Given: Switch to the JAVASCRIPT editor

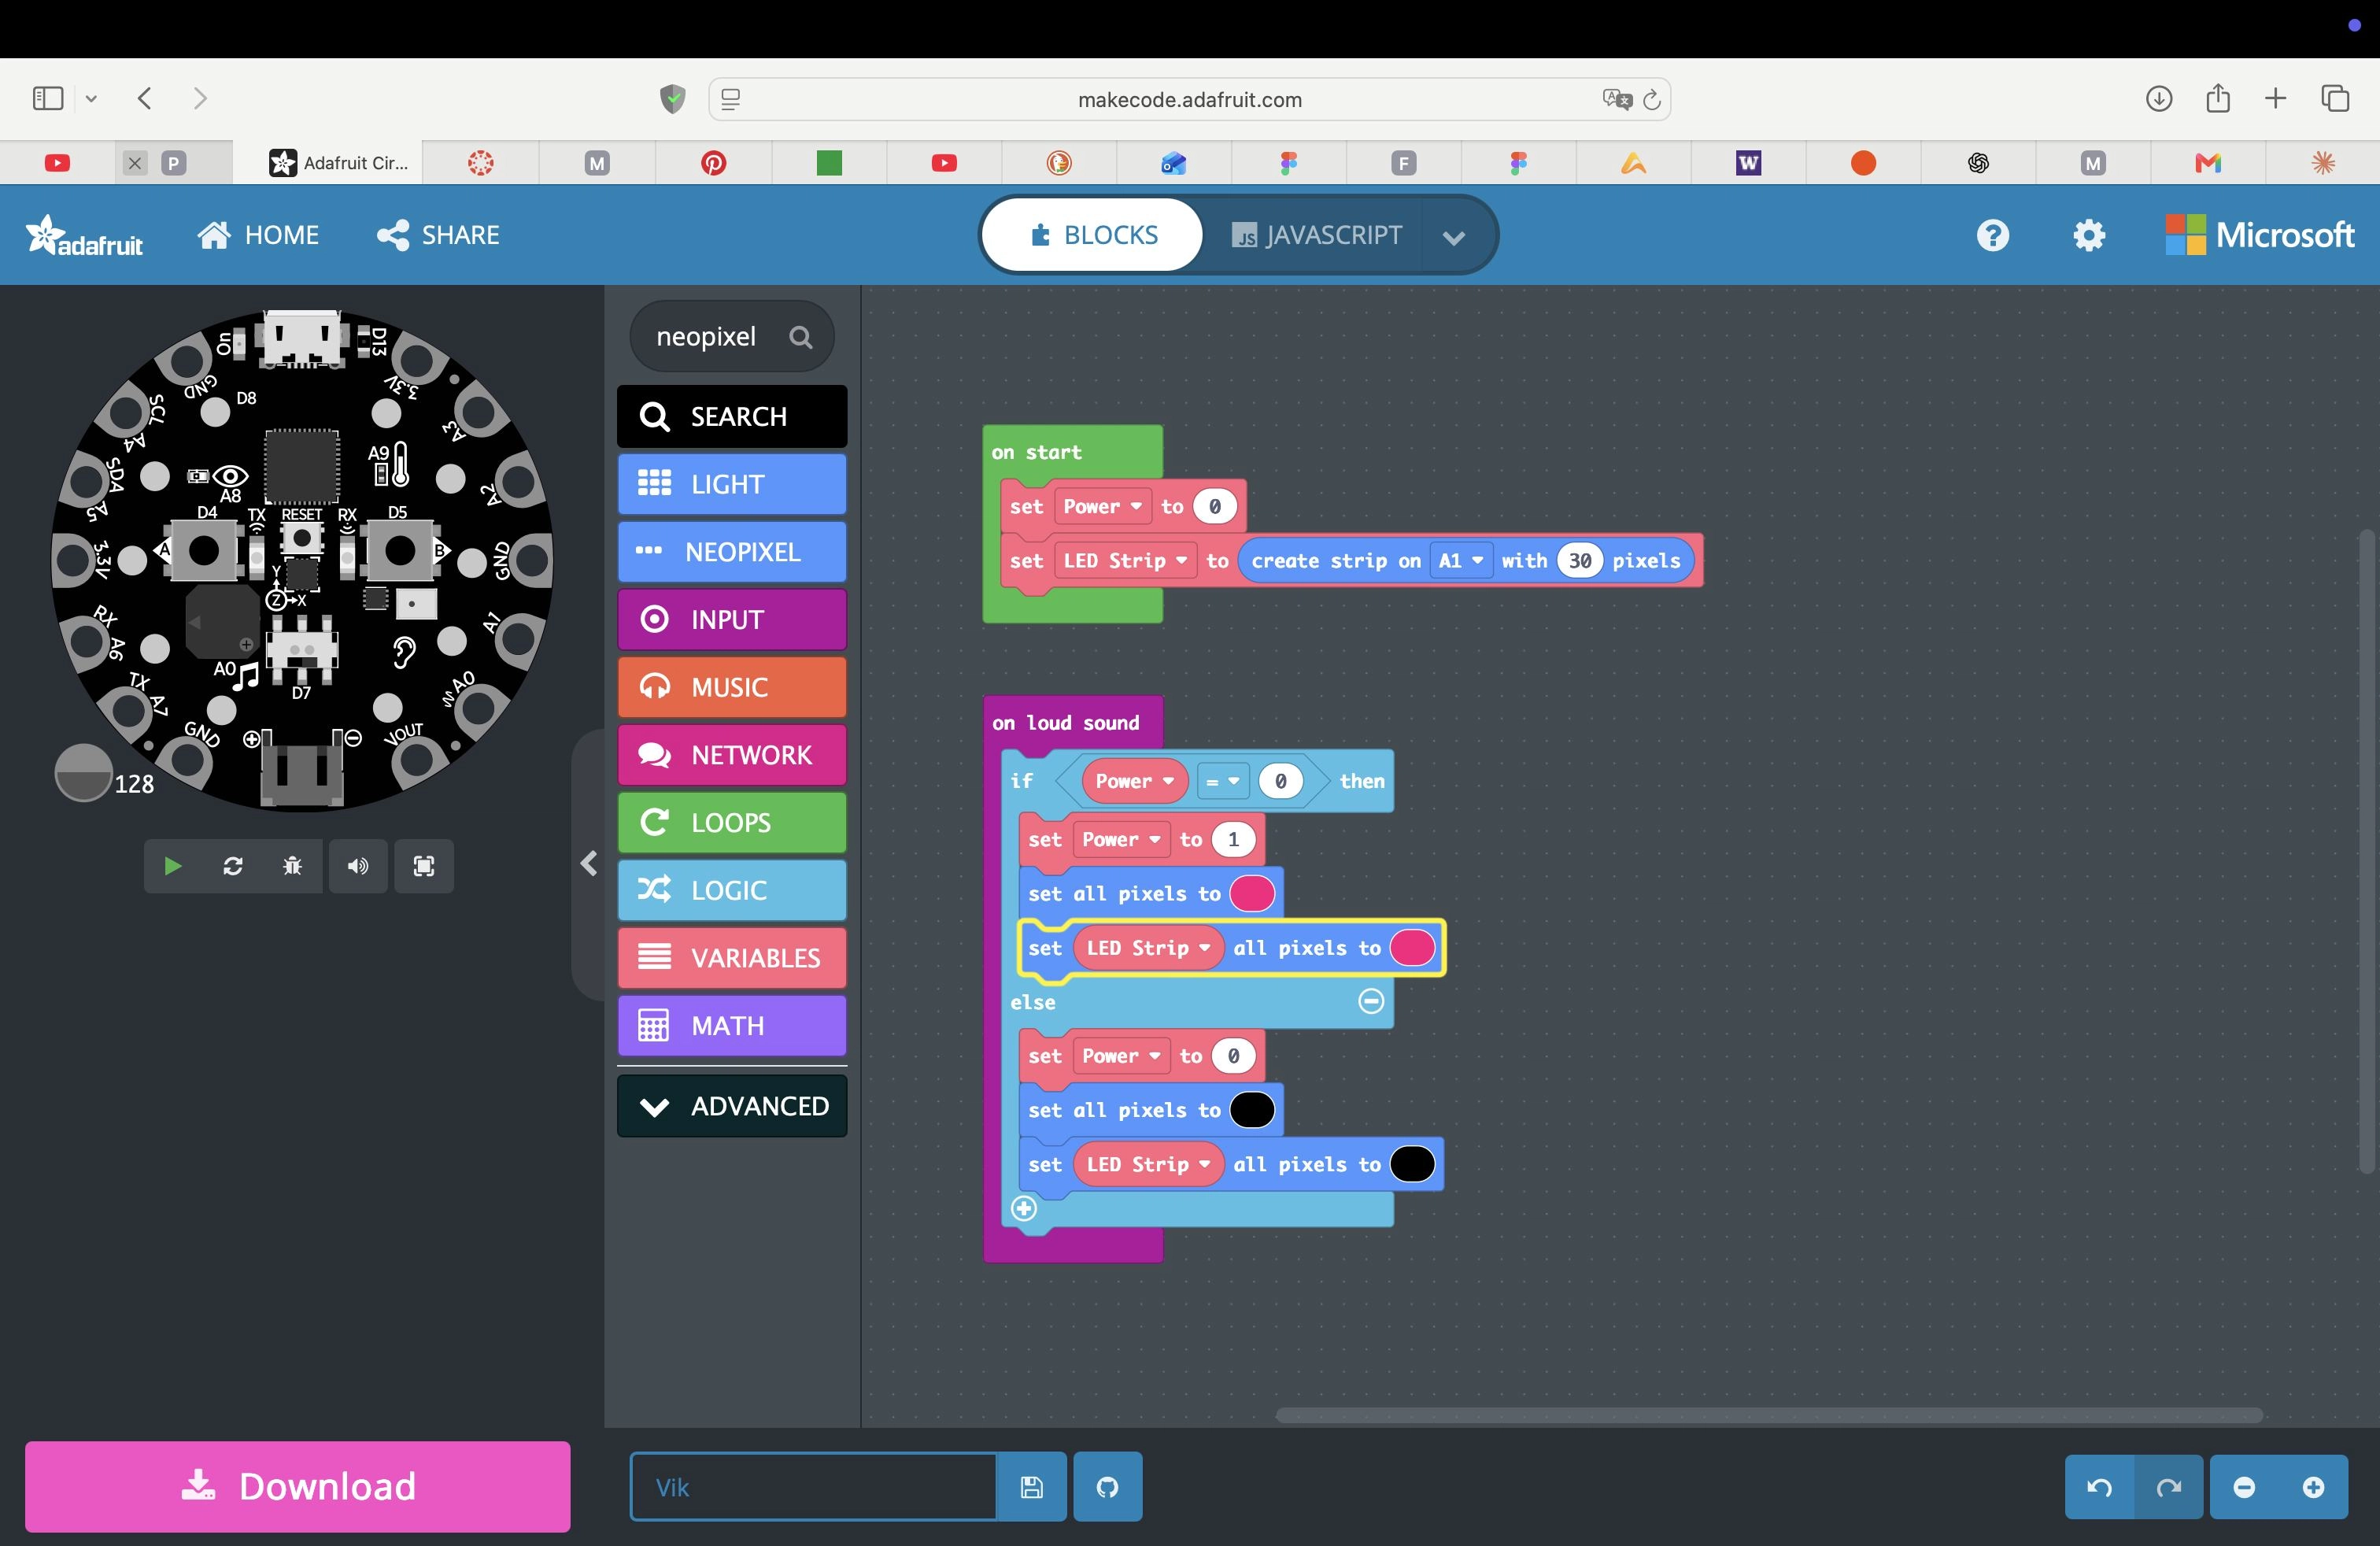Looking at the screenshot, I should click(1316, 235).
